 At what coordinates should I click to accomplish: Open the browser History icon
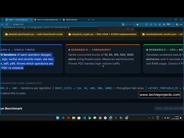coord(155,24)
